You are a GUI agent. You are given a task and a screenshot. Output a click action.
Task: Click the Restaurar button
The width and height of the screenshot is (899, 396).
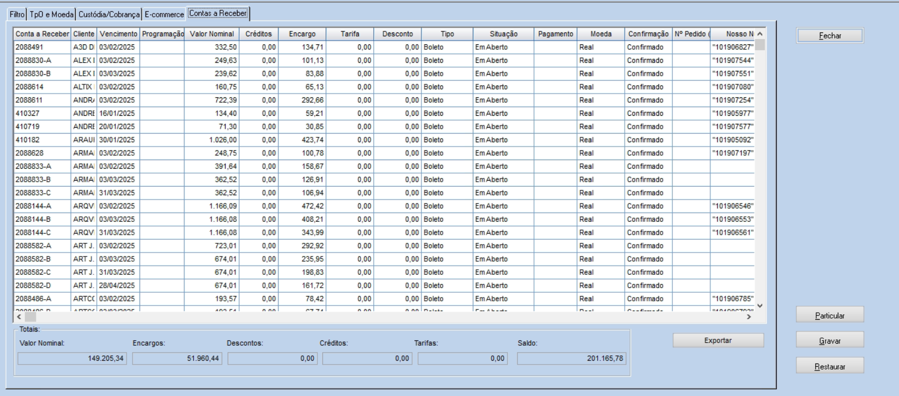point(830,367)
